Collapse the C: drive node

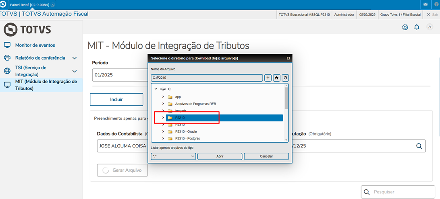coord(156,89)
